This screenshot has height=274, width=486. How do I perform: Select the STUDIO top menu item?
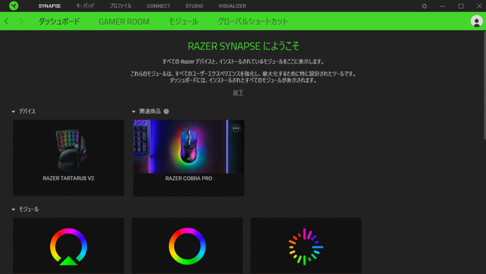point(194,6)
